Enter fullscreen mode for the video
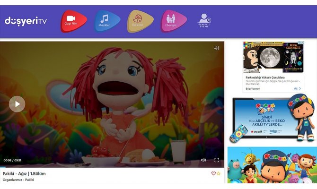The height and width of the screenshot is (189, 317). click(217, 160)
